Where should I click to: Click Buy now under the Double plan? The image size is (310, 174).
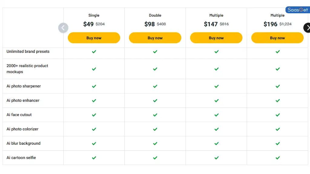click(x=155, y=37)
